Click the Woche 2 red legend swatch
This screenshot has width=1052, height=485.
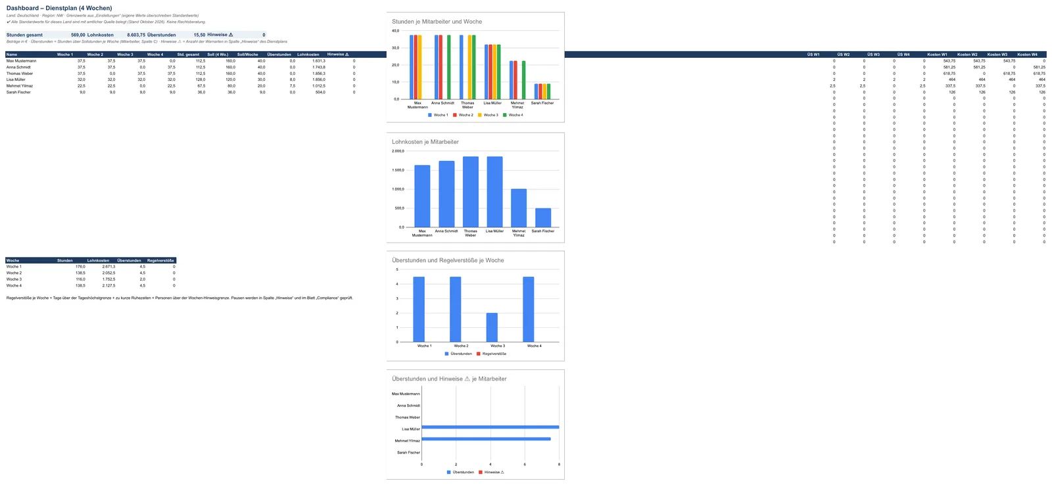pos(455,115)
